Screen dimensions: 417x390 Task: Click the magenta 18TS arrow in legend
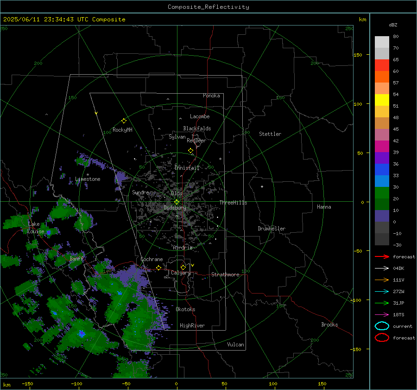(382, 315)
